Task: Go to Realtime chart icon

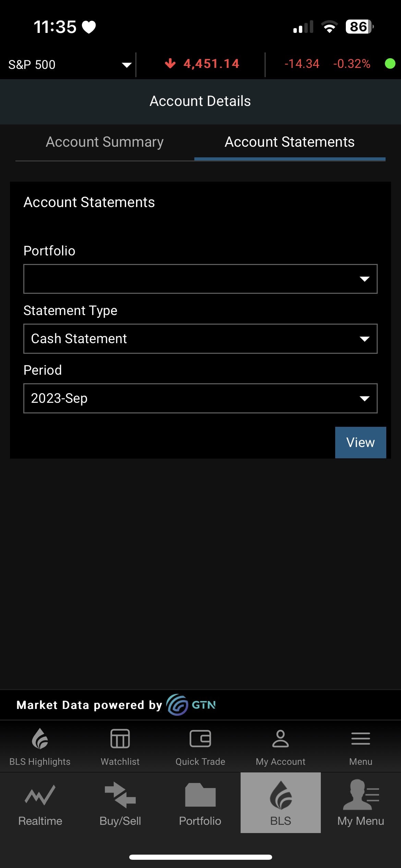Action: click(40, 795)
